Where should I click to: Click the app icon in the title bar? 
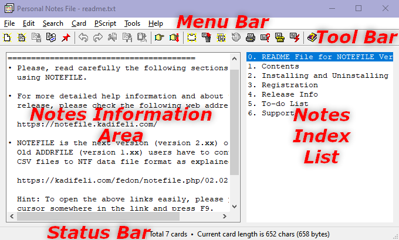click(x=9, y=8)
